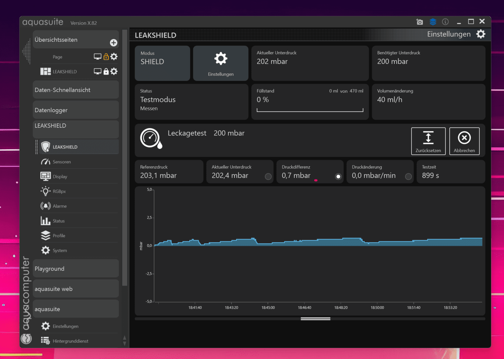This screenshot has width=504, height=359.
Task: Click the aquacomputer globe logo icon
Action: pyautogui.click(x=26, y=339)
